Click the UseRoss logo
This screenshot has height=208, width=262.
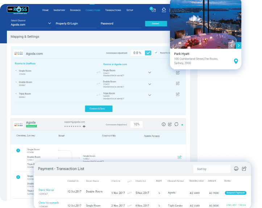pos(18,10)
